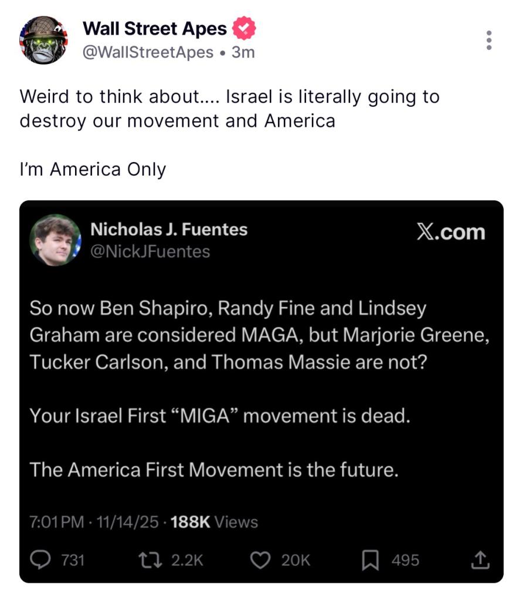This screenshot has width=523, height=601.
Task: Click the verified badge beside Wall Street Apes
Action: point(244,28)
